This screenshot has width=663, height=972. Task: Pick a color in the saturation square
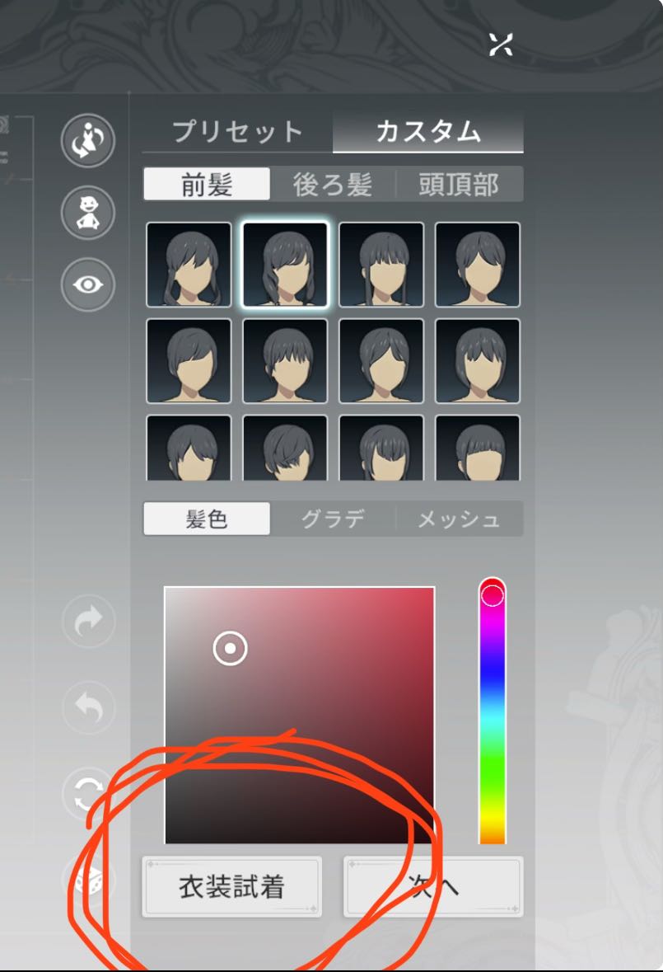300,715
